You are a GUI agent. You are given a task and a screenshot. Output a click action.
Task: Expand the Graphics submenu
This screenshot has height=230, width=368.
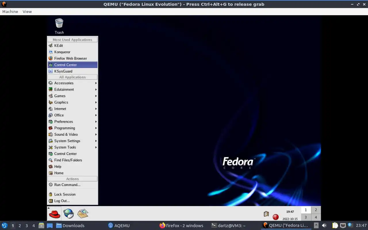72,102
